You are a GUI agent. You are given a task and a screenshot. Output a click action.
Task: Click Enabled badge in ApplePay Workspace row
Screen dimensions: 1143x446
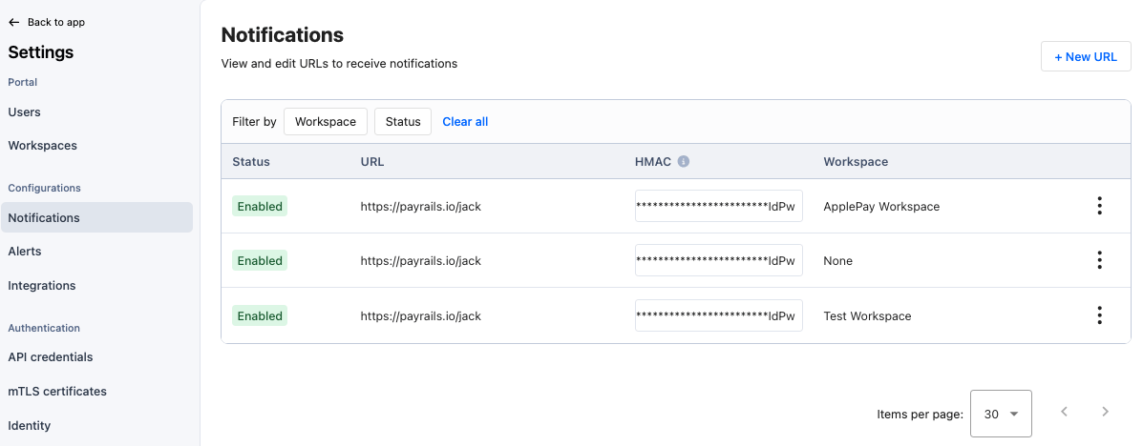tap(260, 206)
